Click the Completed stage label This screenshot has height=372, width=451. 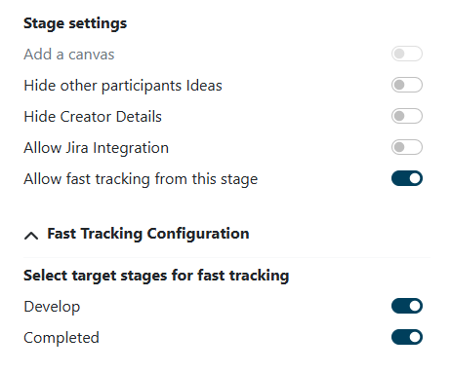pyautogui.click(x=61, y=338)
